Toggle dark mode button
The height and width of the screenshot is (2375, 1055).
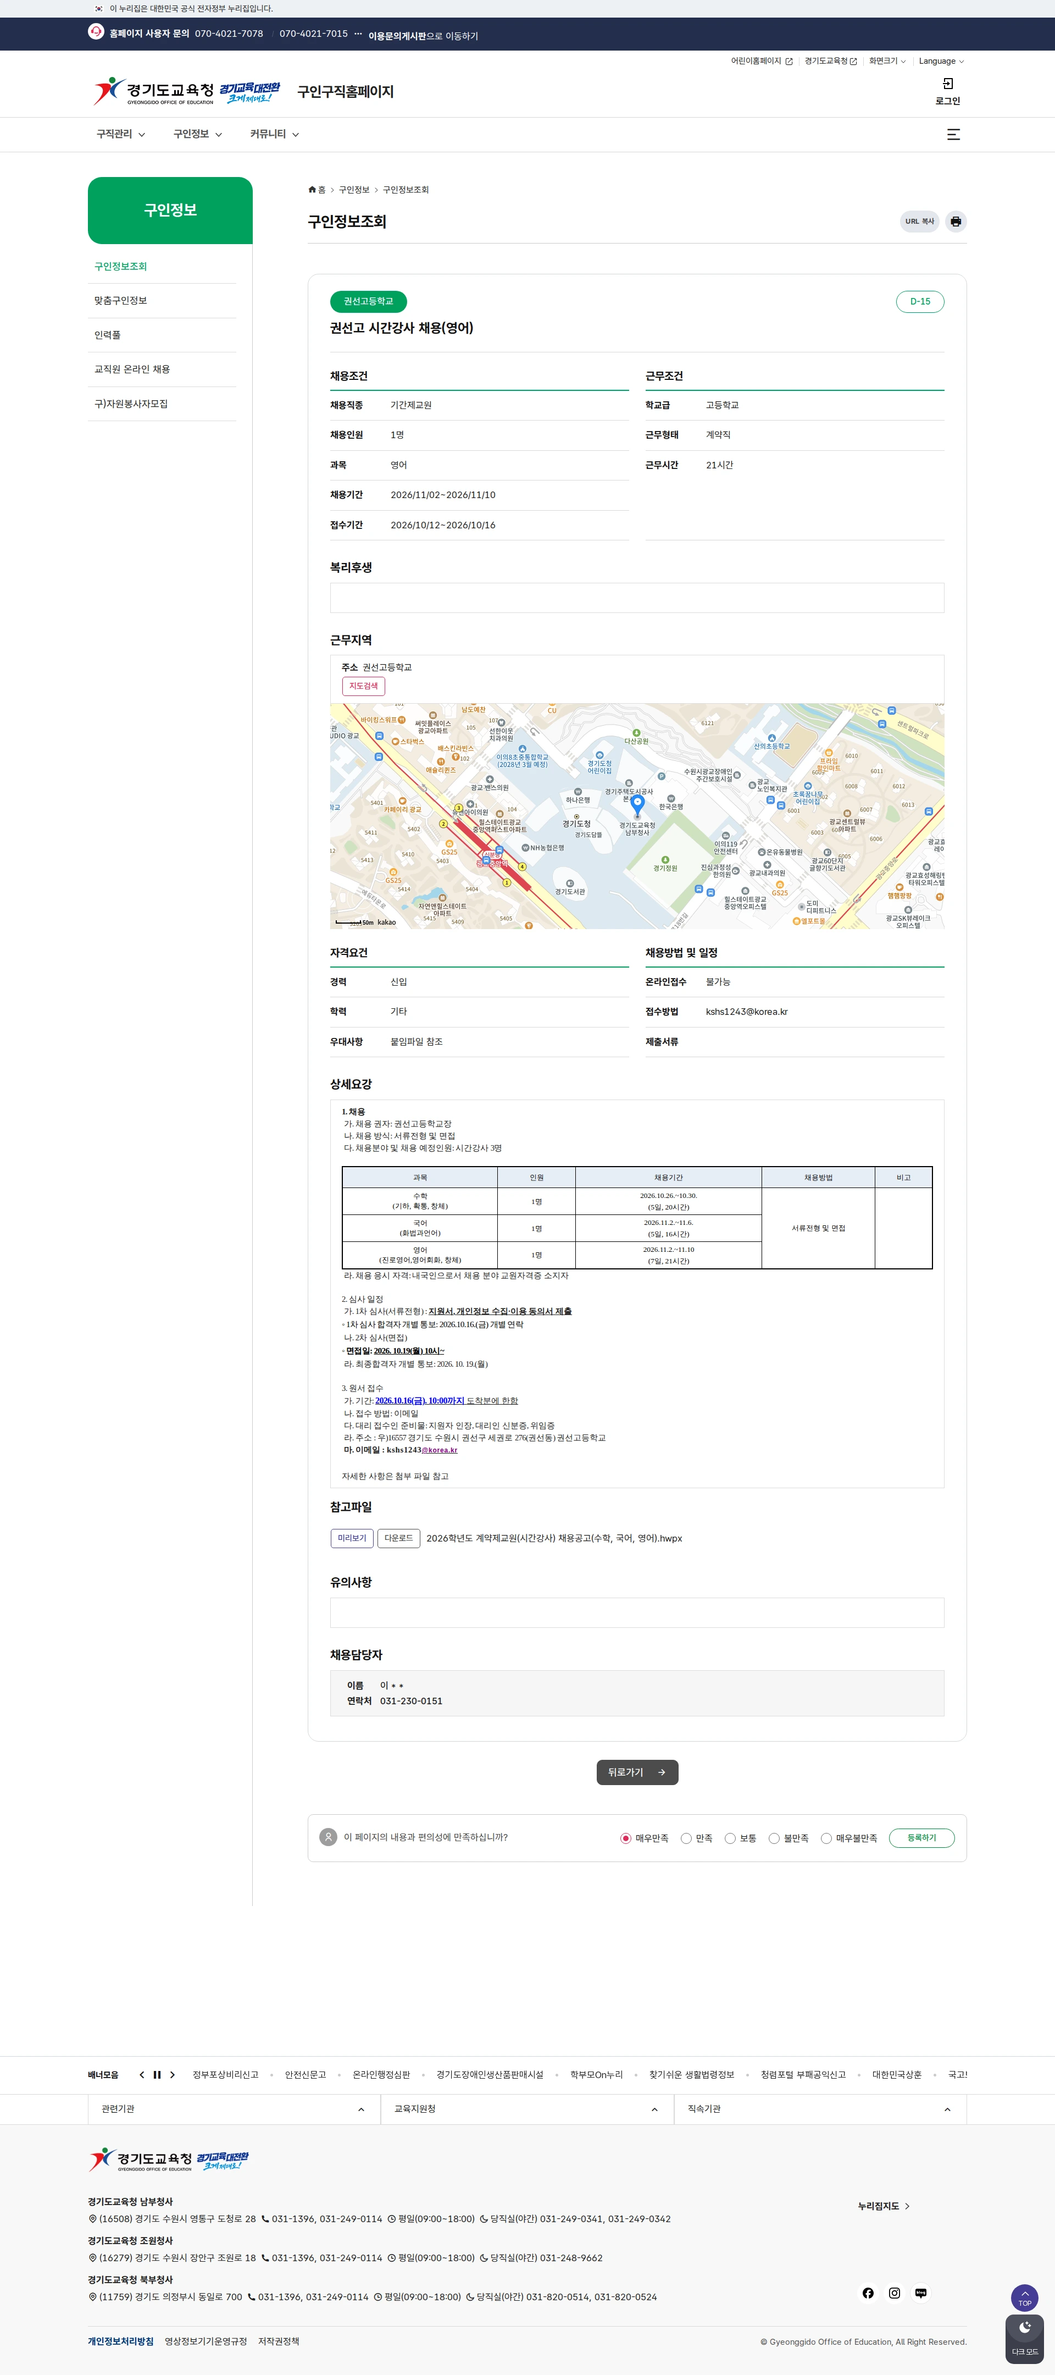1025,2338
